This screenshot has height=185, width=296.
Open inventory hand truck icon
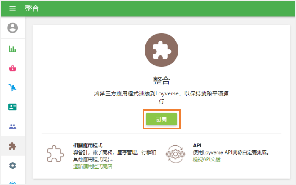[12, 88]
